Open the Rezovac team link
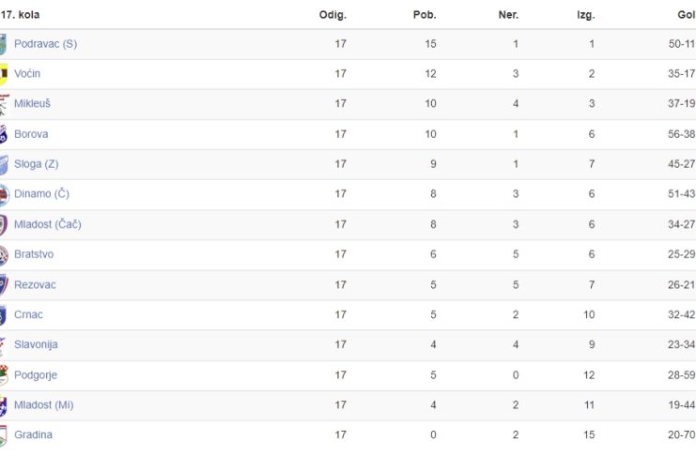The image size is (696, 456). tap(35, 285)
